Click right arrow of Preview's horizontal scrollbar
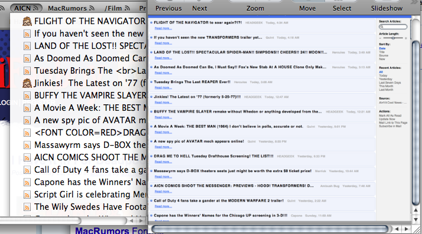422x234 pixels. click(407, 229)
